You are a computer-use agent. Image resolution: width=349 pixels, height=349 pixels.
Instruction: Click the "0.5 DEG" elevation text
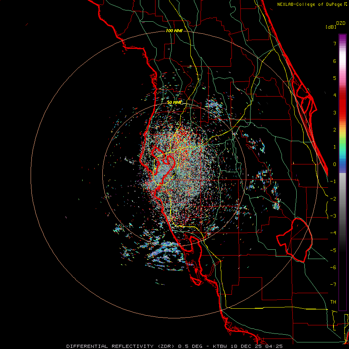[190, 346]
